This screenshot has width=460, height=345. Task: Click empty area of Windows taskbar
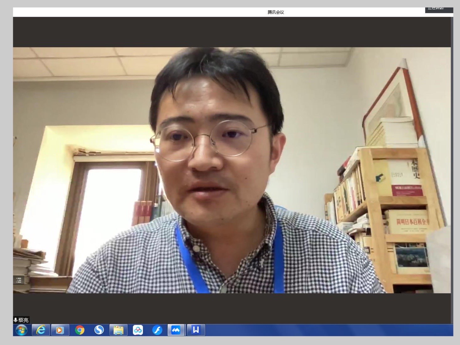(313, 330)
